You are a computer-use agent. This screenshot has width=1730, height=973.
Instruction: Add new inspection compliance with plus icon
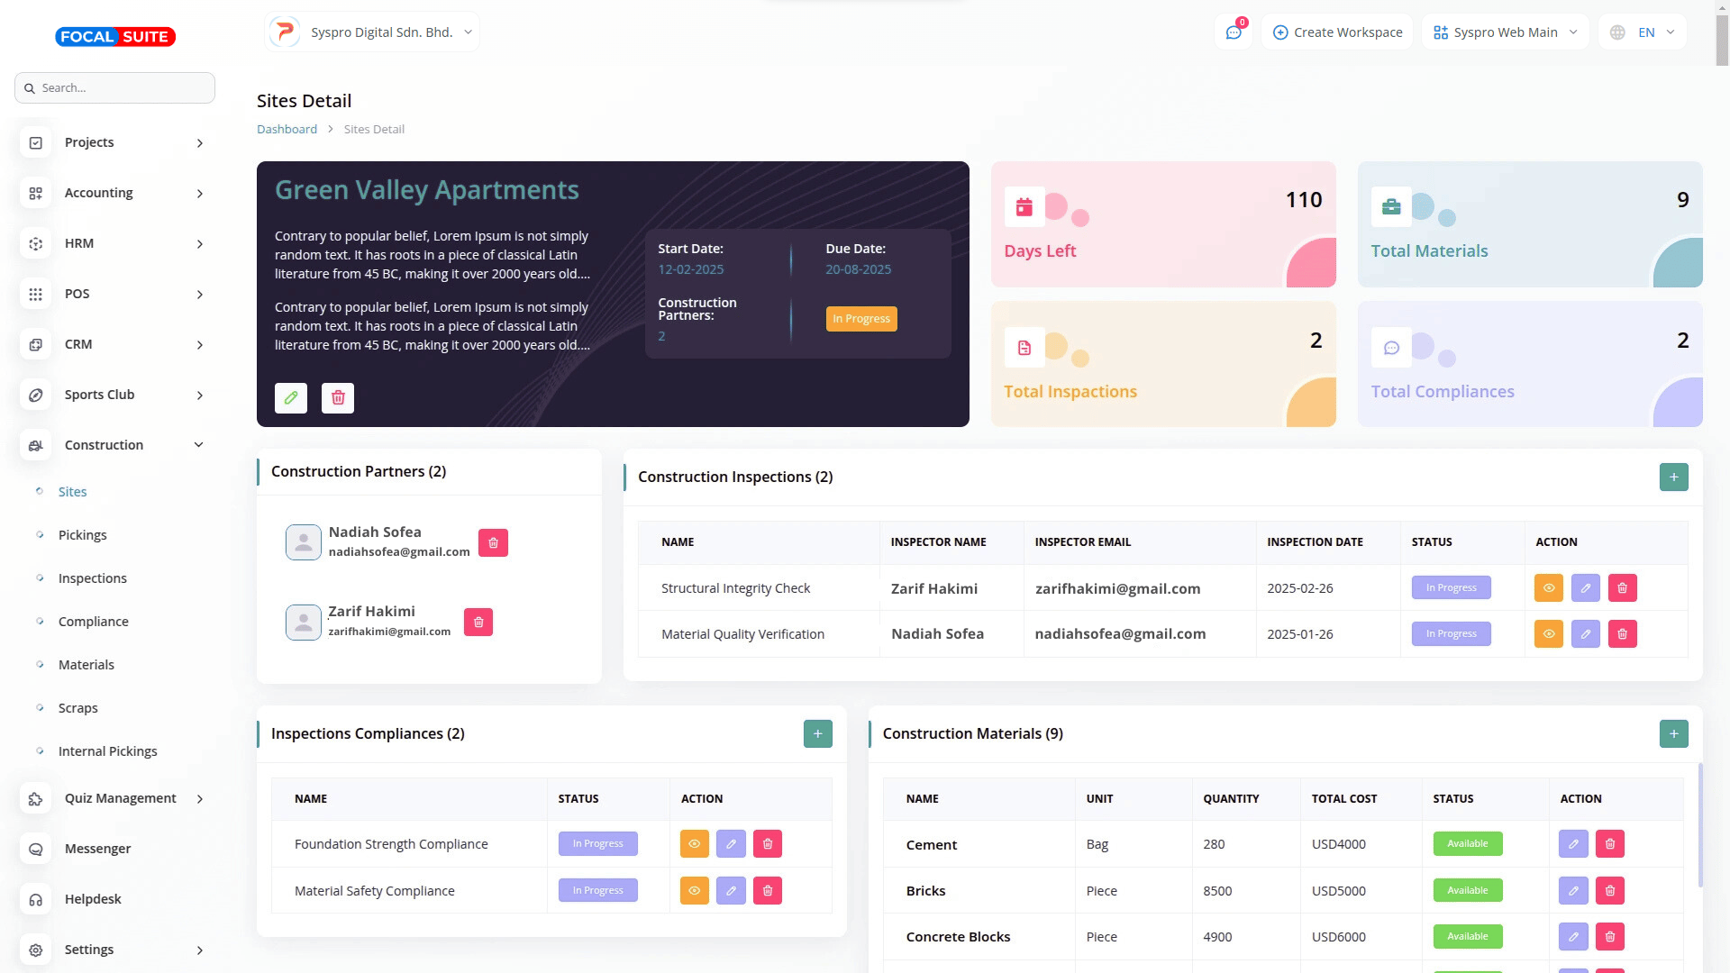pos(817,733)
